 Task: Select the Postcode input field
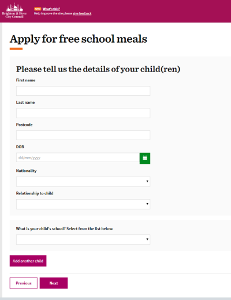(83, 135)
